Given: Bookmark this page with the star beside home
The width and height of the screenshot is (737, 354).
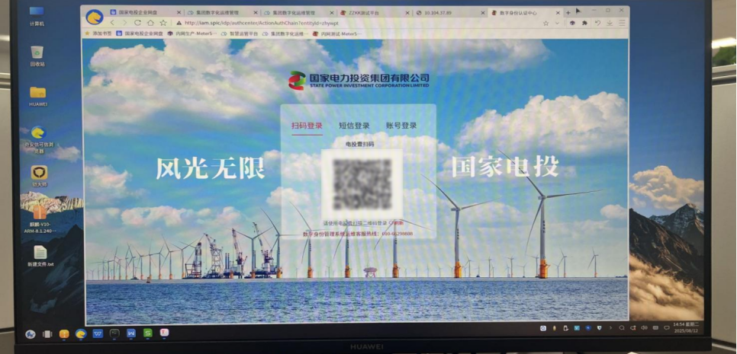Looking at the screenshot, I should point(163,23).
